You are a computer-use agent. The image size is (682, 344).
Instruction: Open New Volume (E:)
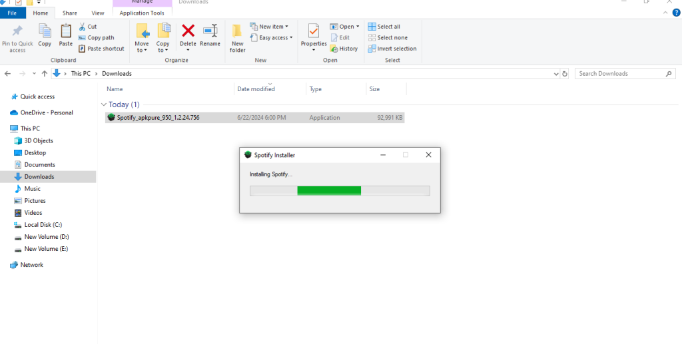[41, 249]
